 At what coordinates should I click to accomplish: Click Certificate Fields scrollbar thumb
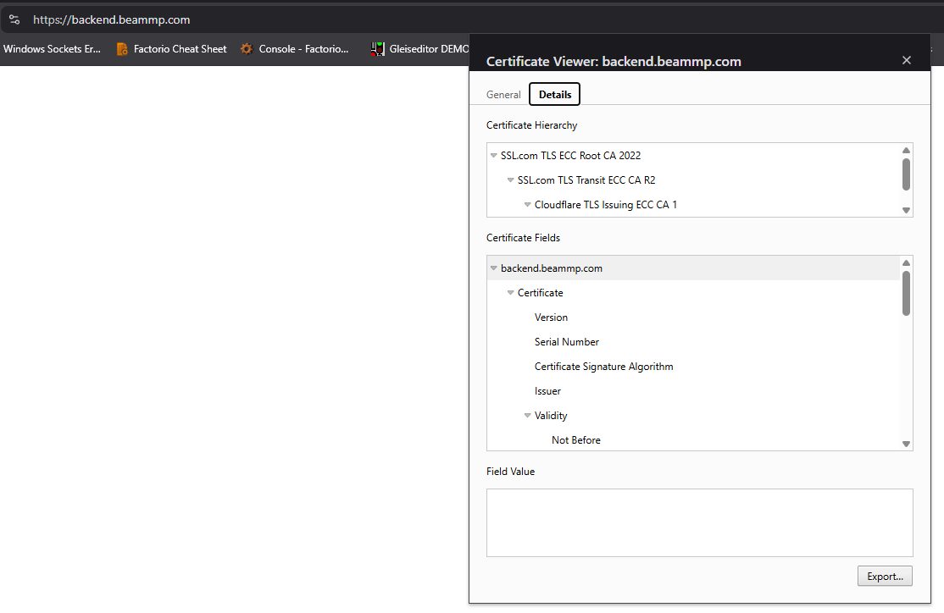[x=906, y=294]
